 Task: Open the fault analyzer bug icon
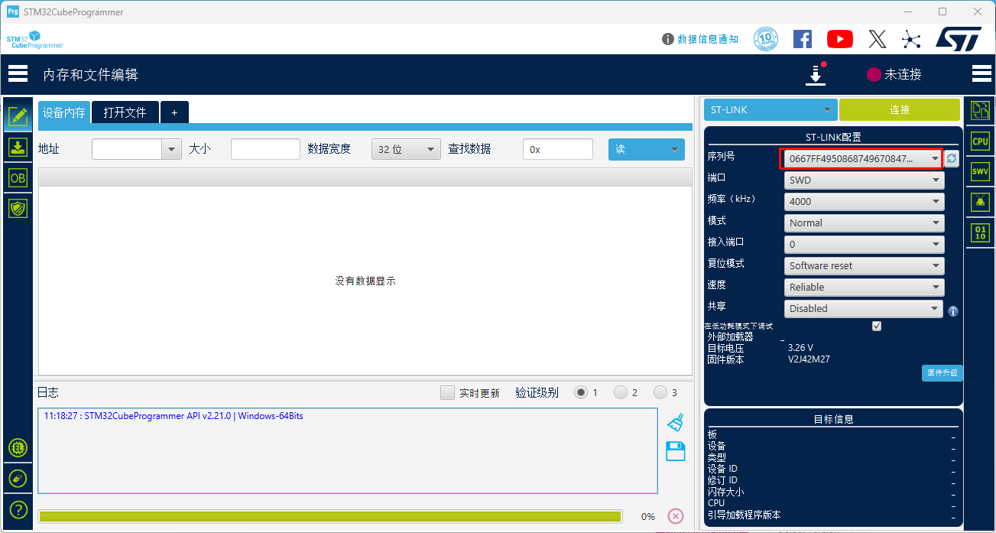(981, 202)
